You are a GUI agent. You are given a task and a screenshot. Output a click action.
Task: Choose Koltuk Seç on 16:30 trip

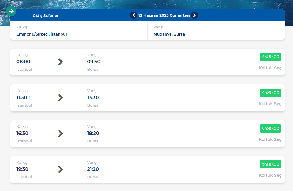pyautogui.click(x=270, y=139)
